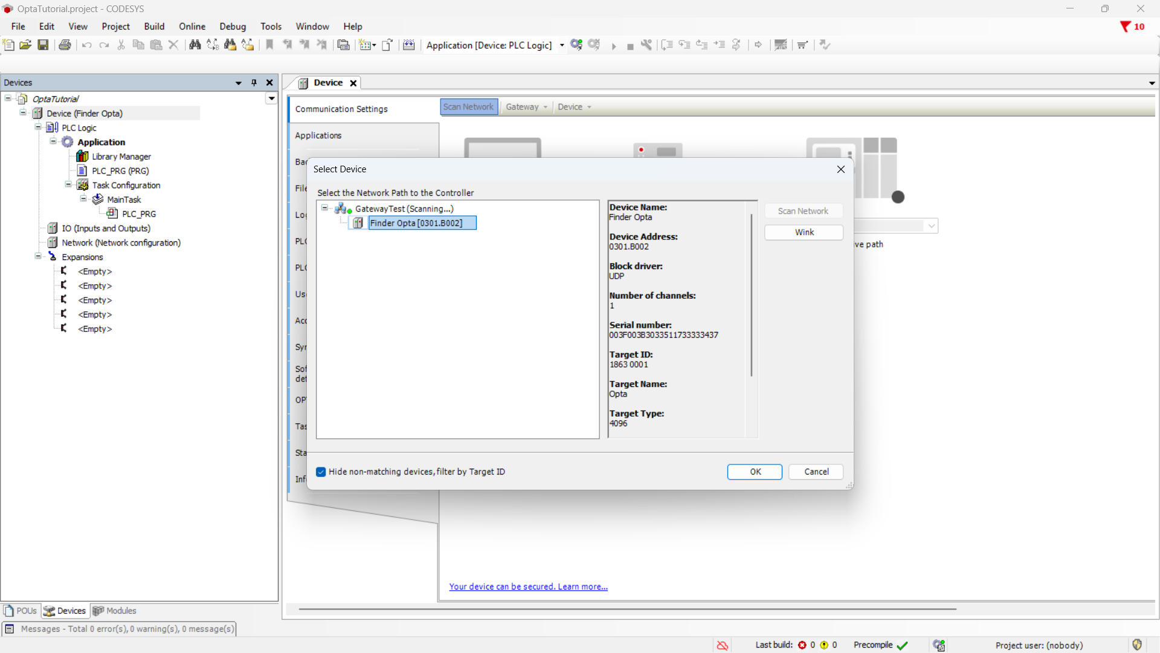Click the Print icon in toolbar

tap(65, 45)
